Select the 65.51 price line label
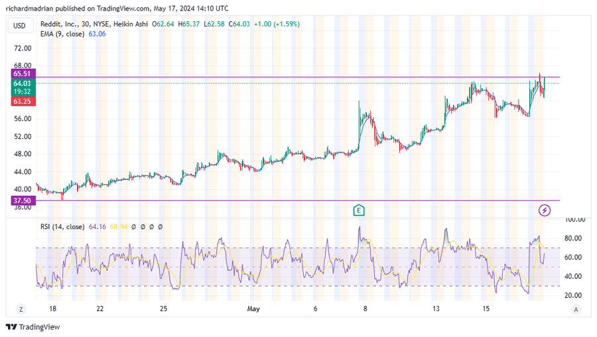This screenshot has height=337, width=597. pyautogui.click(x=23, y=73)
